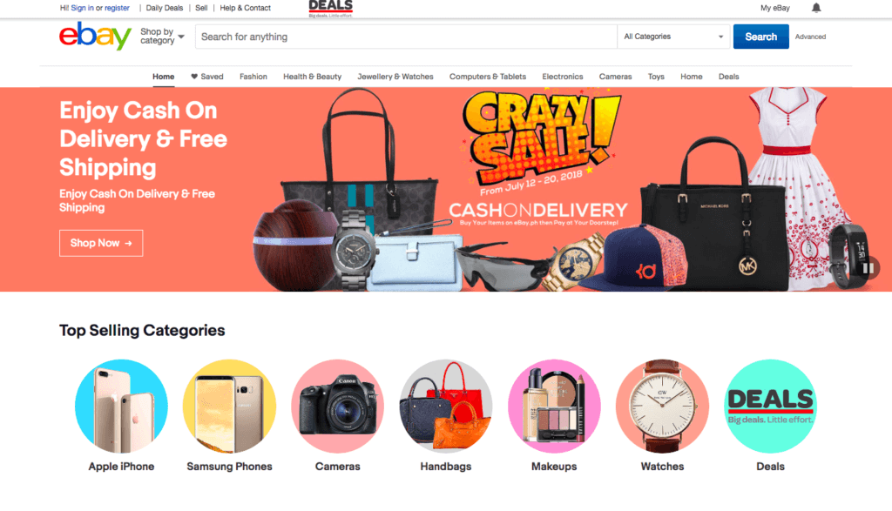This screenshot has height=511, width=892.
Task: Open the Watches category circle
Action: [x=662, y=406]
